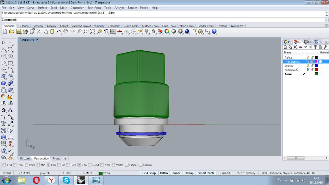Open a file with the folder icon
The image size is (329, 185).
tap(12, 32)
